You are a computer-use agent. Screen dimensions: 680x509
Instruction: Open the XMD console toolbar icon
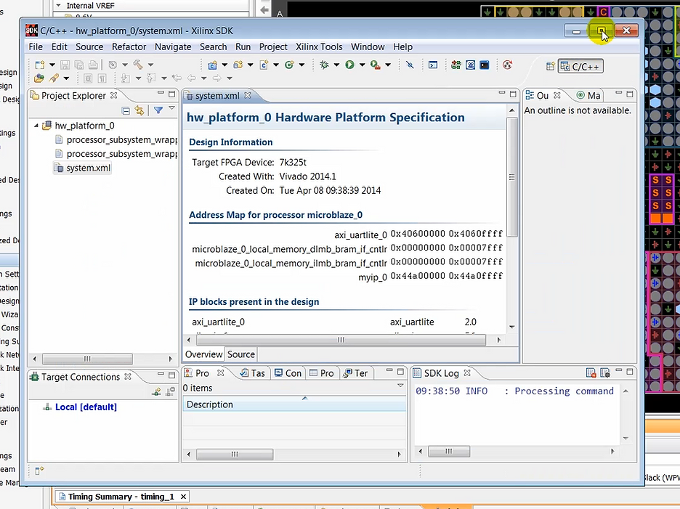pyautogui.click(x=483, y=66)
